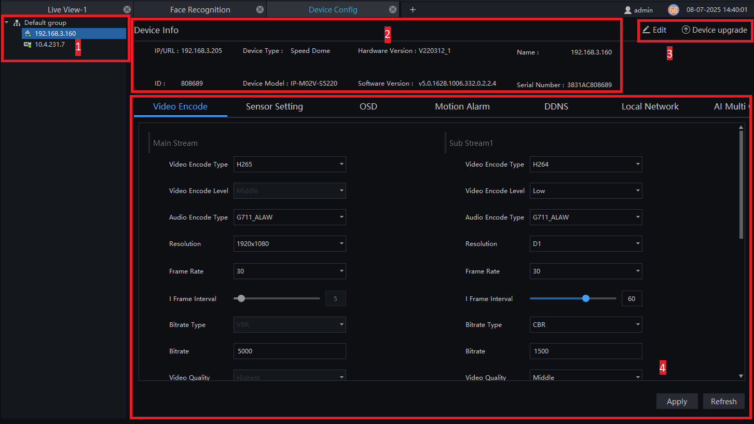
Task: Click the device ID value 808689
Action: click(x=192, y=83)
